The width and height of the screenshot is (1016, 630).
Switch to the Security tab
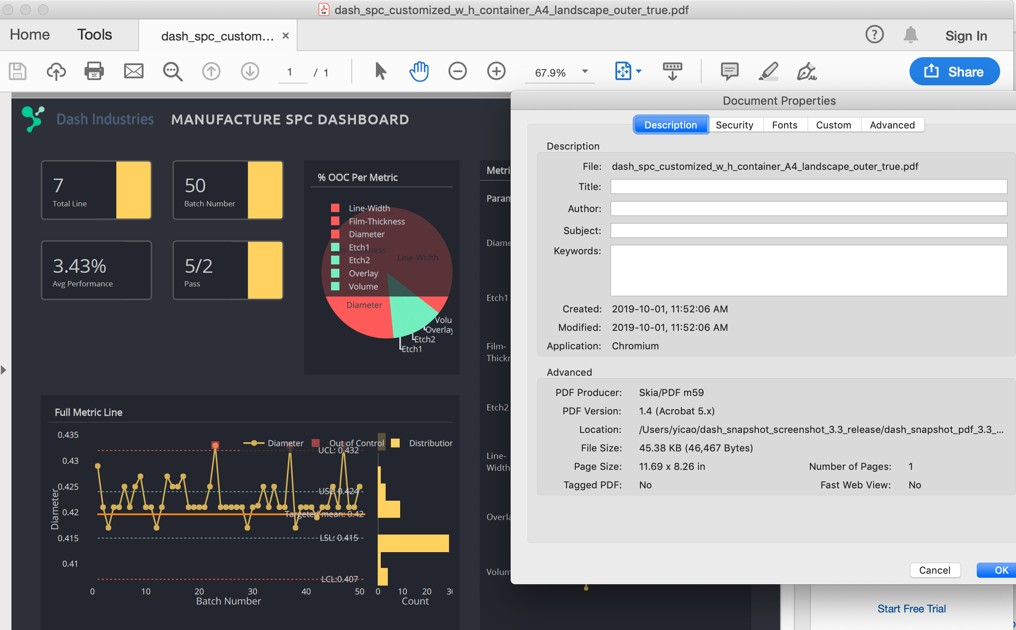(x=734, y=125)
